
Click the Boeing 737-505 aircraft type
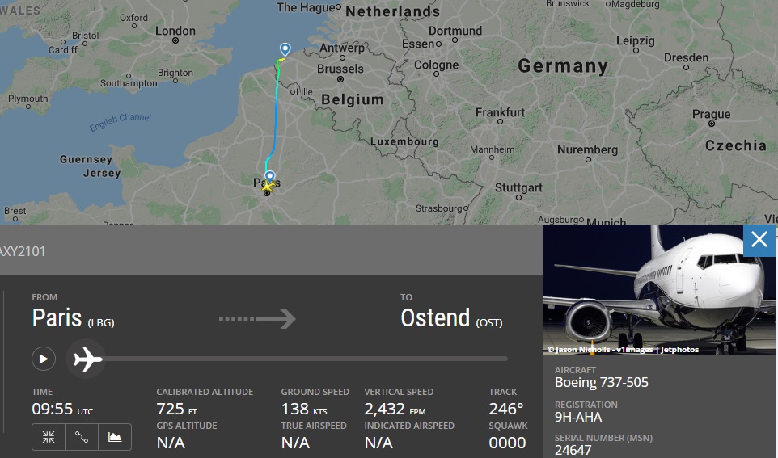pyautogui.click(x=601, y=383)
